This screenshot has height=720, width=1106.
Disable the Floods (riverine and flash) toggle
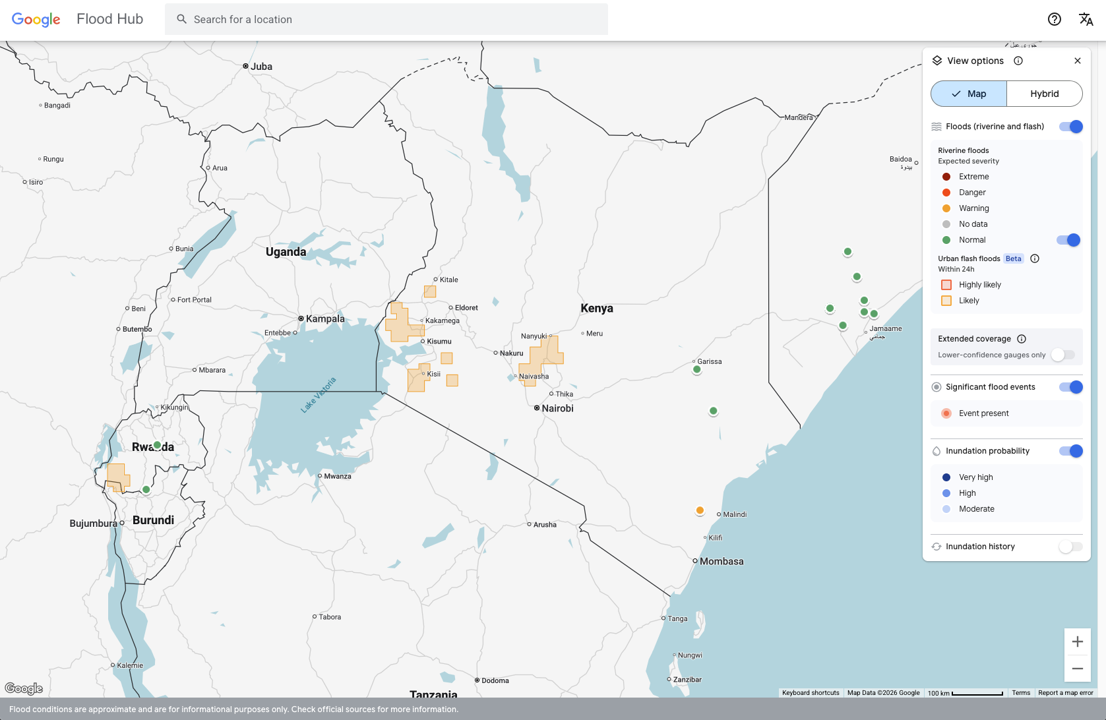[1070, 127]
